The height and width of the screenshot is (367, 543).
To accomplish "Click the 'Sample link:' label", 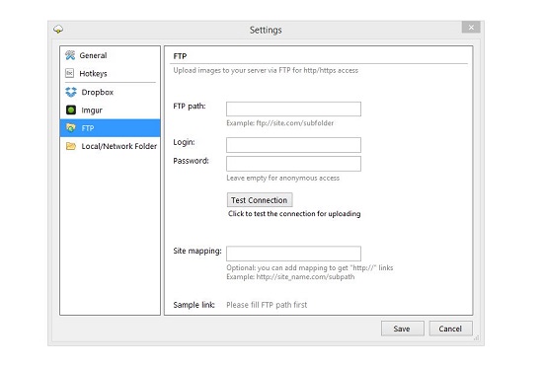I will tap(194, 305).
